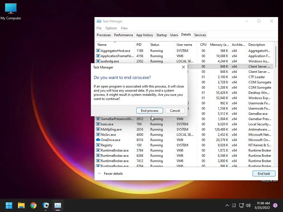Image resolution: width=283 pixels, height=212 pixels.
Task: Click Desktop Win... description cell
Action: (259, 92)
